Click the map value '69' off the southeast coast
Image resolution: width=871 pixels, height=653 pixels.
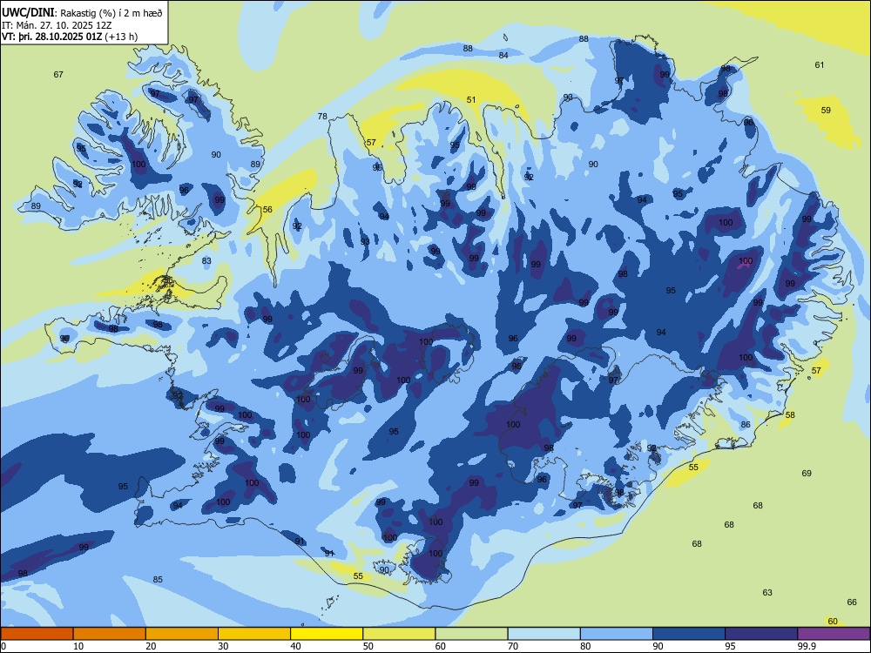[807, 473]
